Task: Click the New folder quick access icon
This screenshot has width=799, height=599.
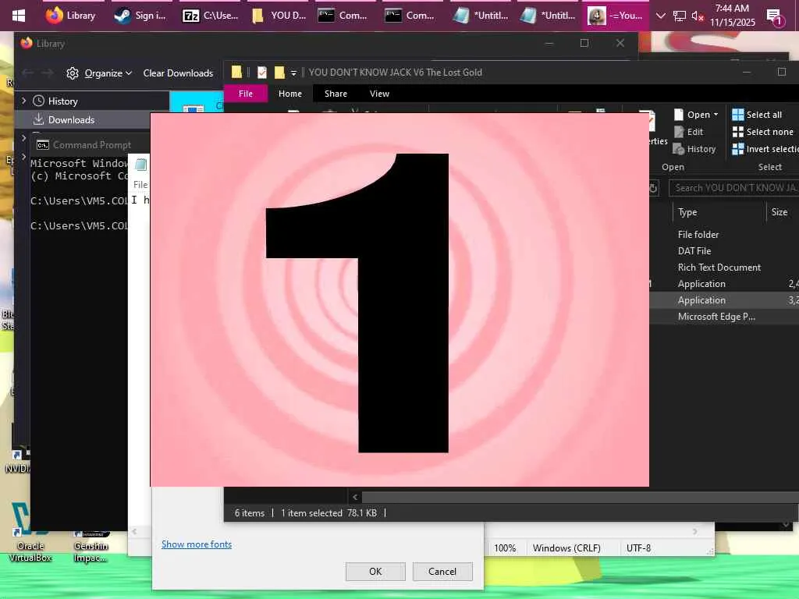Action: (x=279, y=73)
